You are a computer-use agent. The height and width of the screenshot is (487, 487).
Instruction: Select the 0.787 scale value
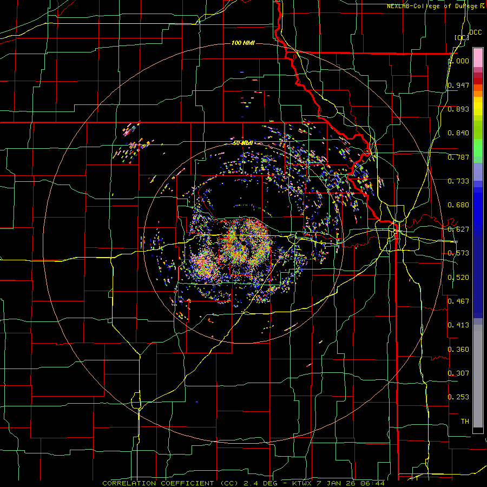[x=458, y=157]
